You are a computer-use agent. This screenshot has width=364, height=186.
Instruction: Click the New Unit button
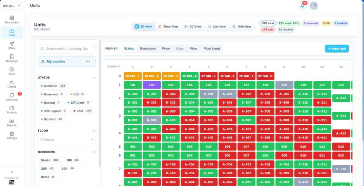click(337, 49)
